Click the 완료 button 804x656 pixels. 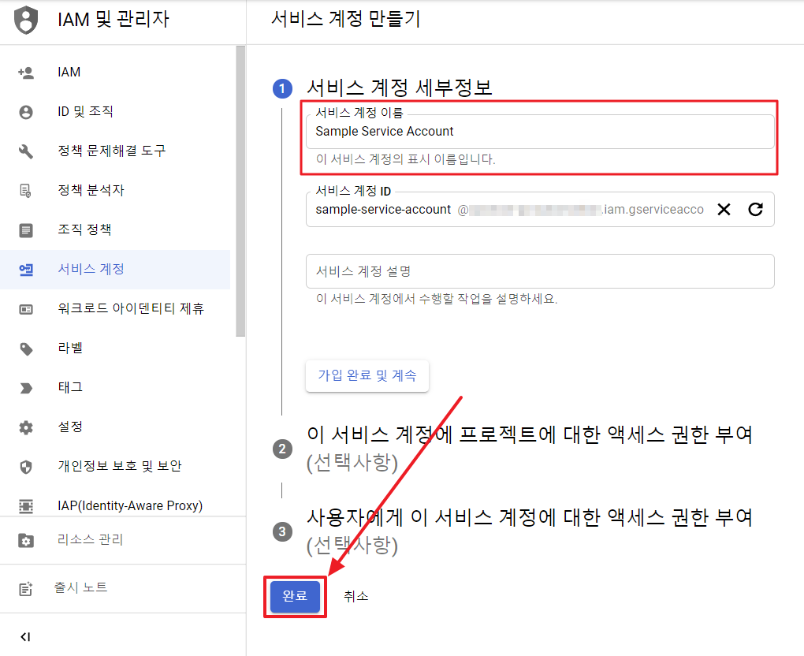click(295, 596)
